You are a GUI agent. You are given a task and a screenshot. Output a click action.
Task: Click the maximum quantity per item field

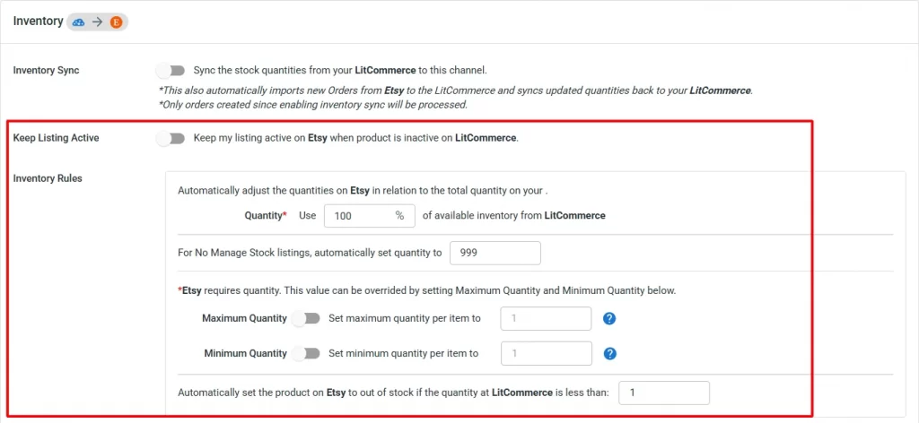(547, 319)
